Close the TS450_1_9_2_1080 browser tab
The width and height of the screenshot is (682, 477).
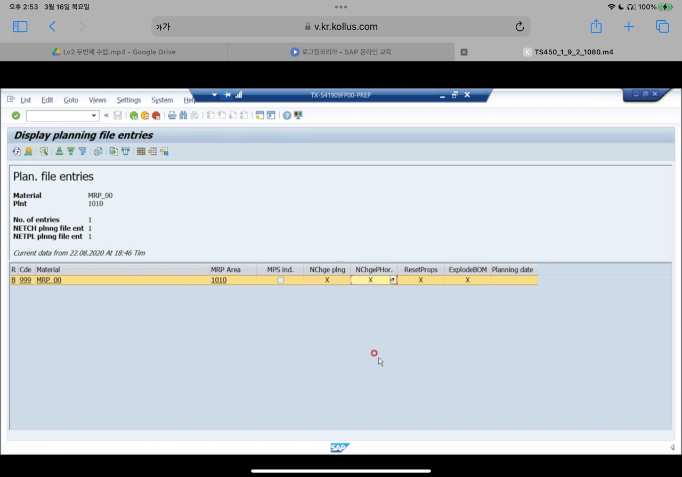(464, 52)
